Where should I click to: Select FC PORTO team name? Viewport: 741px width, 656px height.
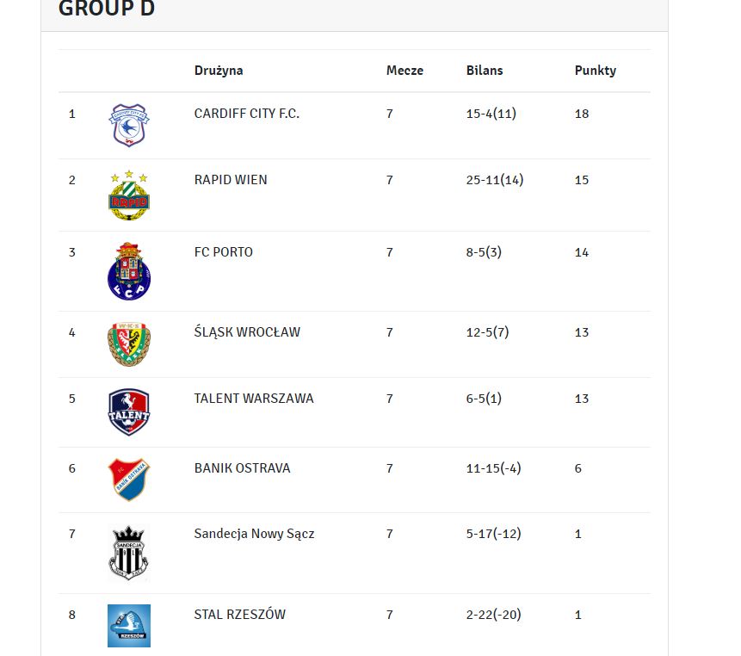tap(224, 252)
